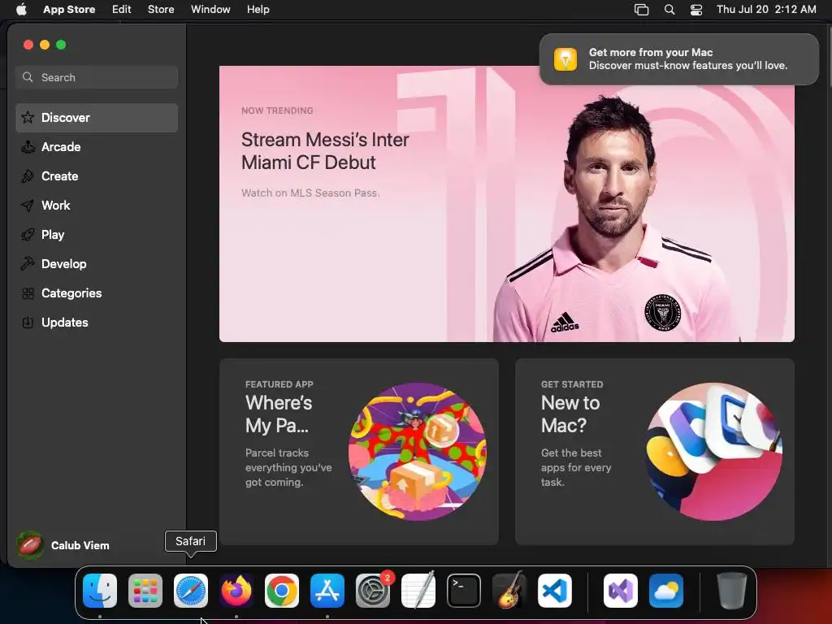
Task: Open the Calub Viem account
Action: point(63,545)
